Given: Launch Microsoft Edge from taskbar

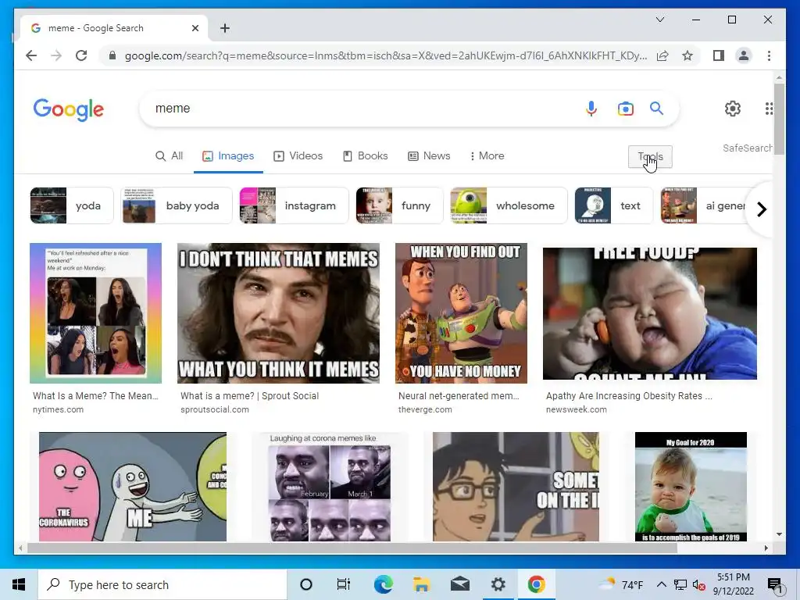Looking at the screenshot, I should click(383, 584).
